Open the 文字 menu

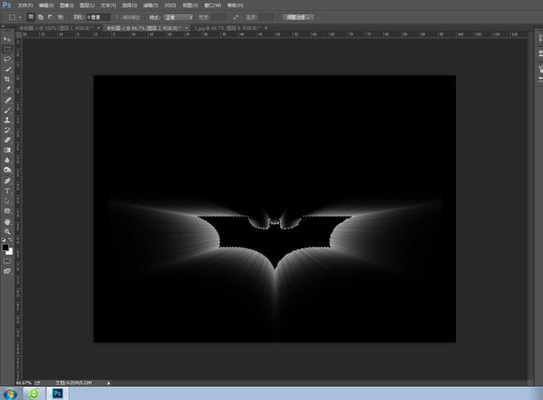pyautogui.click(x=108, y=6)
